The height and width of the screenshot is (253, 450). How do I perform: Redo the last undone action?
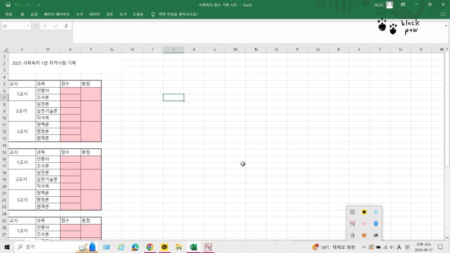tap(27, 5)
